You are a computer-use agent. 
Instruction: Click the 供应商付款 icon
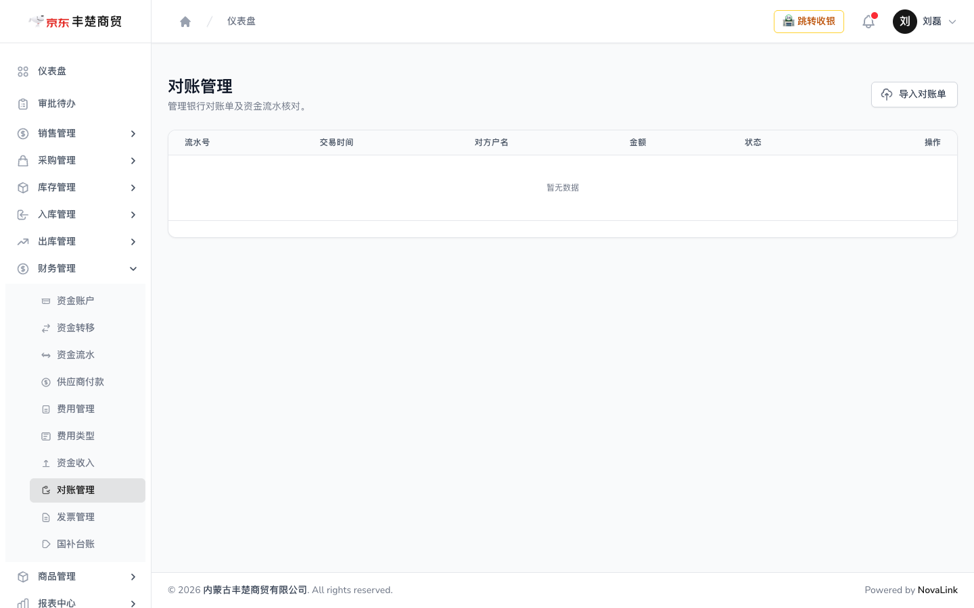(46, 382)
